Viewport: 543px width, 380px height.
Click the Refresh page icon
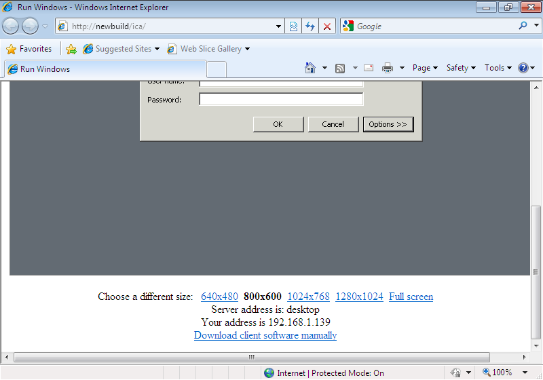tap(310, 26)
